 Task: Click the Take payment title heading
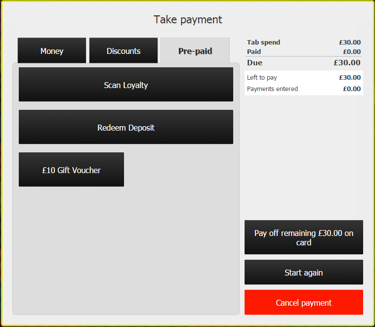click(188, 19)
